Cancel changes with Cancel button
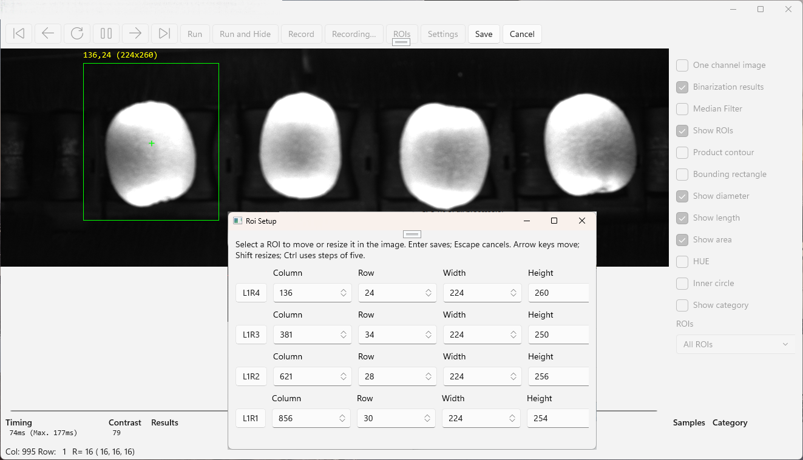 pos(522,34)
